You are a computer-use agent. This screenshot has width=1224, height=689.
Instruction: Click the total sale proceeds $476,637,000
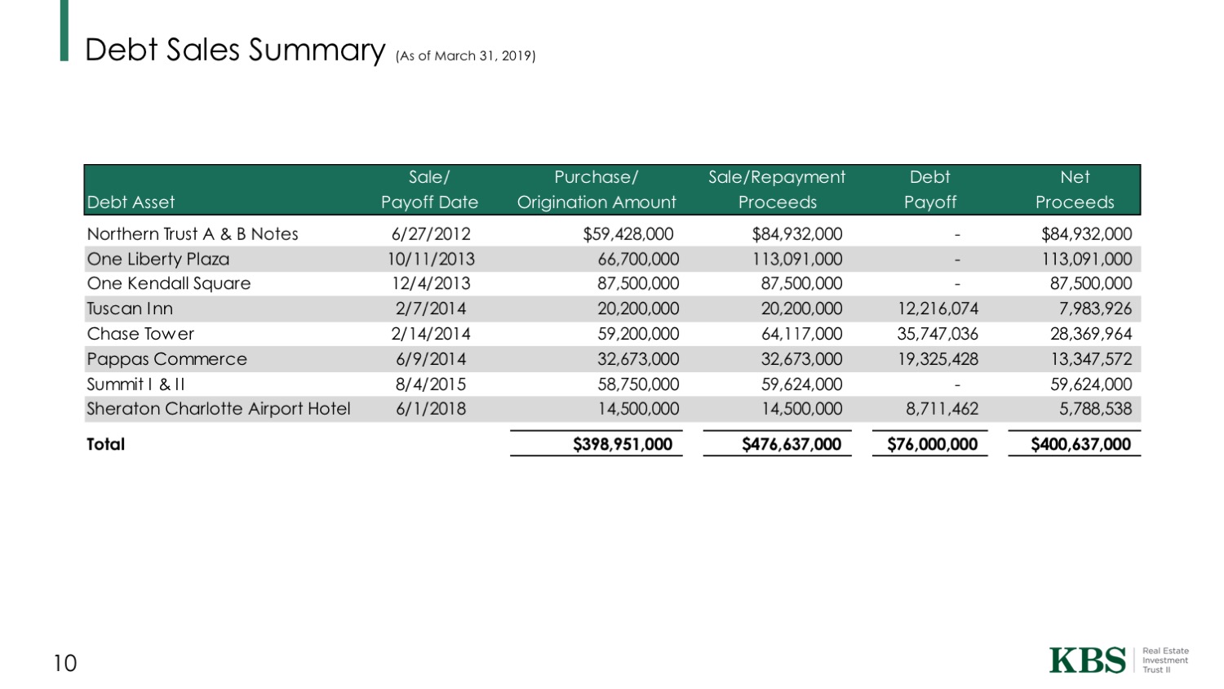tap(792, 444)
